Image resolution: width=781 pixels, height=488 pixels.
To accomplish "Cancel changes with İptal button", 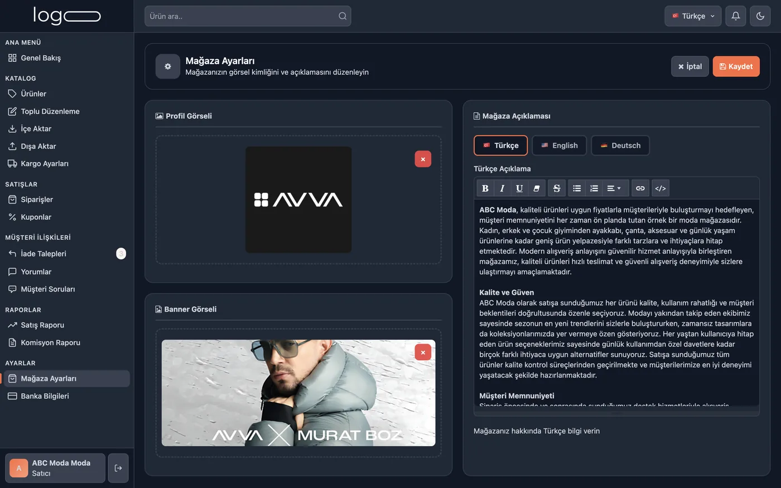I will pyautogui.click(x=690, y=66).
